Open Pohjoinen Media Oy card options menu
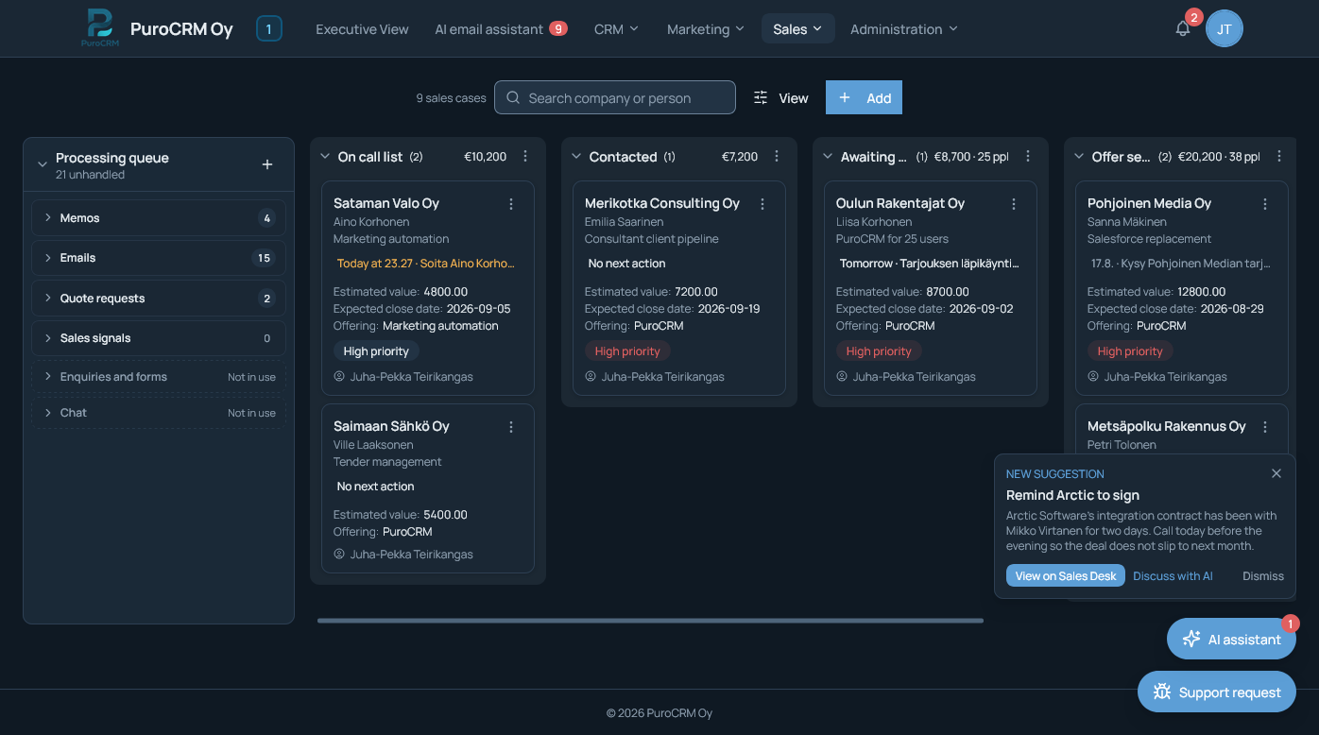1319x735 pixels. point(1265,204)
